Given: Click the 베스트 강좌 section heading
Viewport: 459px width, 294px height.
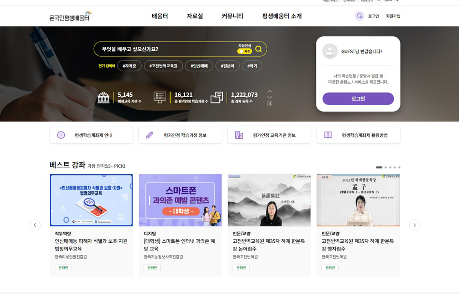Looking at the screenshot, I should (67, 165).
